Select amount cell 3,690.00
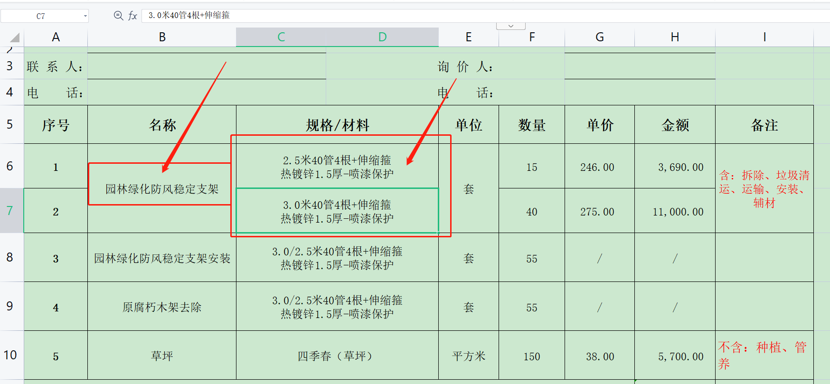The height and width of the screenshot is (384, 830). (x=675, y=167)
